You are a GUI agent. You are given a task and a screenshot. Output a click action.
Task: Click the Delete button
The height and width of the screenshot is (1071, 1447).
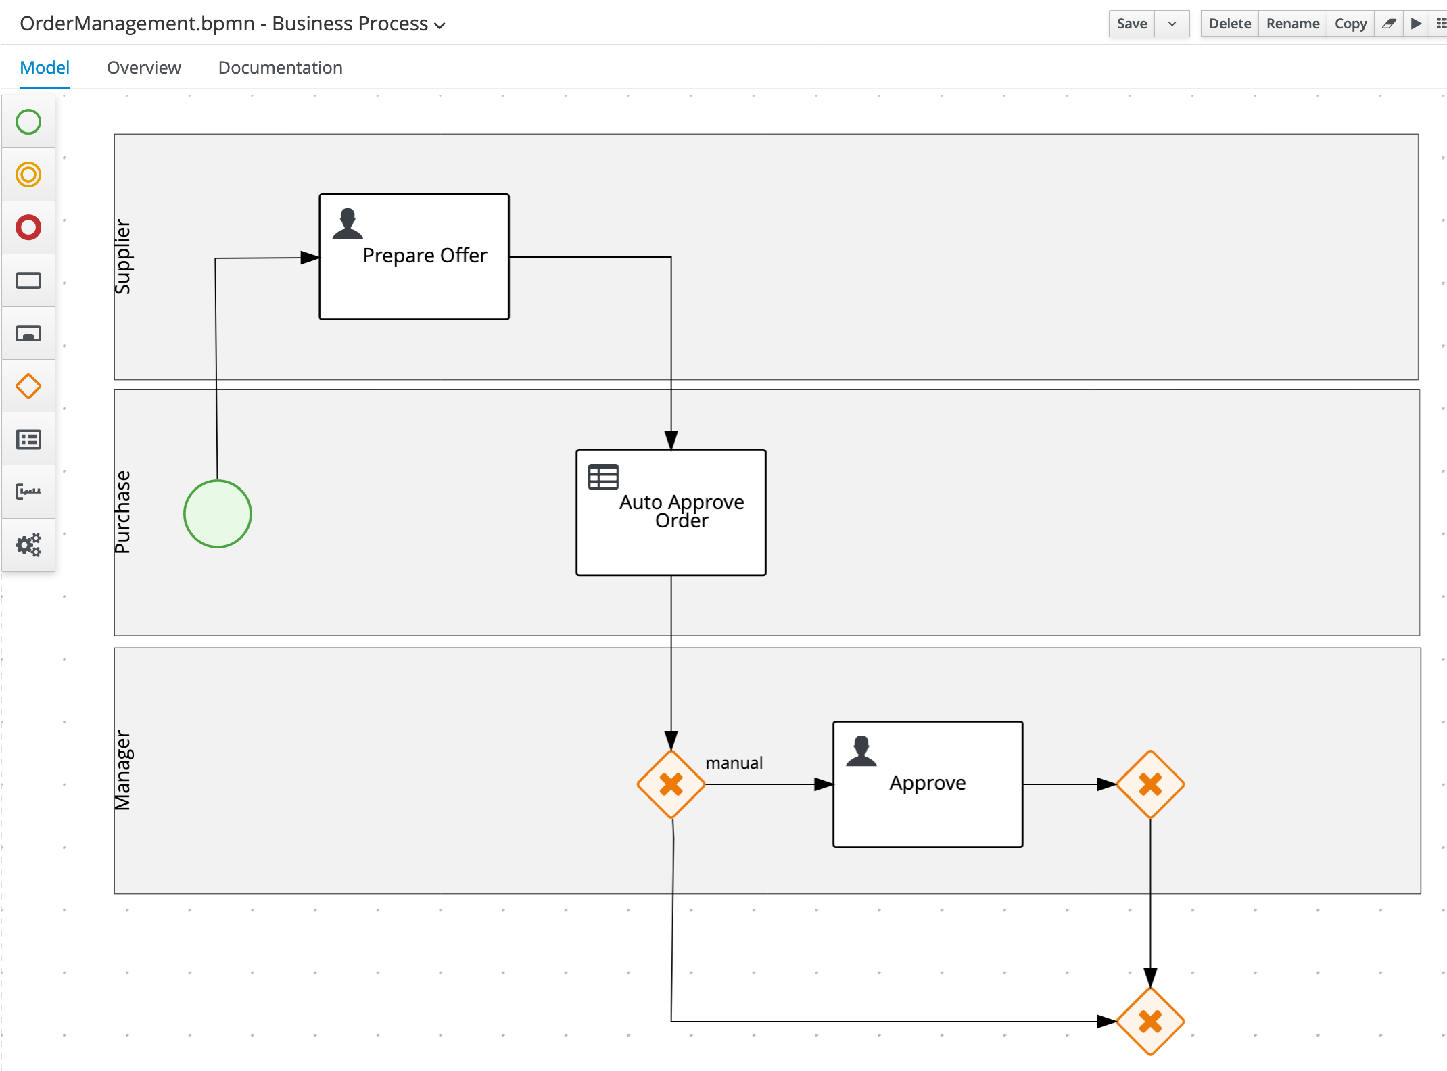point(1230,24)
